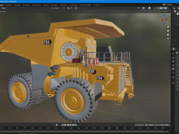Click the blue Z axis on navigation gizmo

[x=164, y=16]
